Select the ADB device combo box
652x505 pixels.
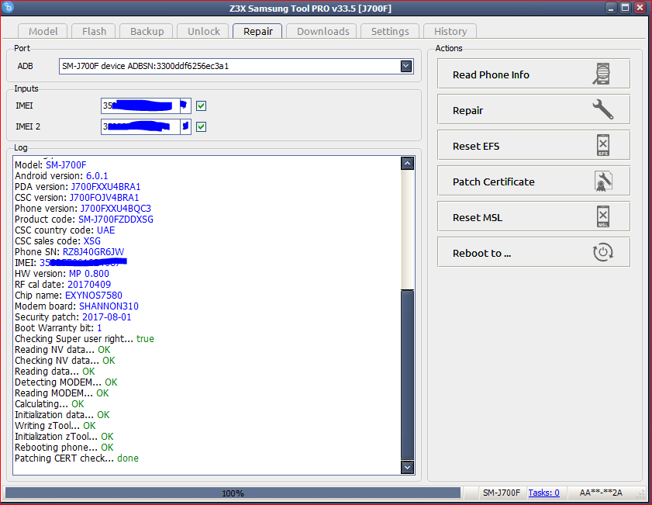(236, 66)
